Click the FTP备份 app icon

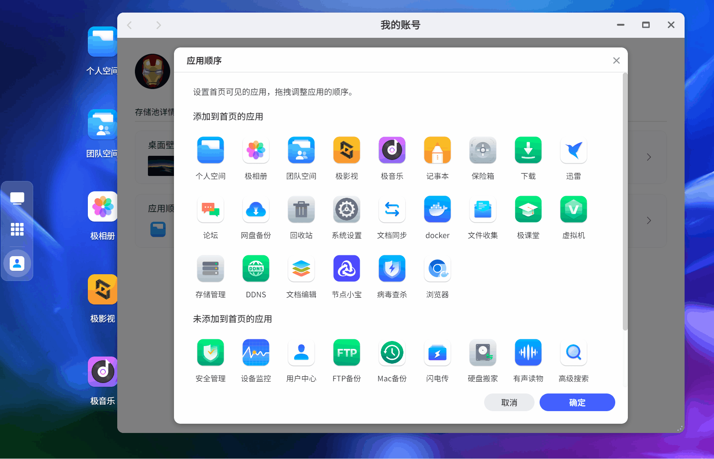point(347,352)
